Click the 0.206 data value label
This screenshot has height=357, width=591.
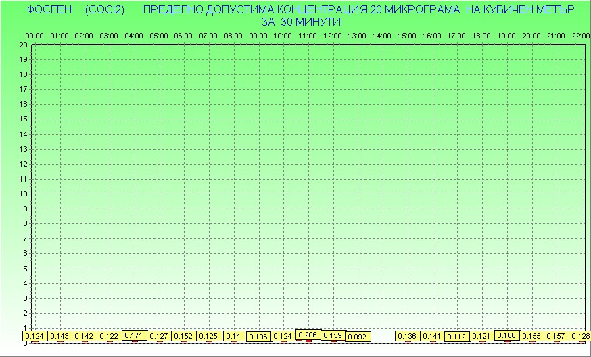click(308, 335)
